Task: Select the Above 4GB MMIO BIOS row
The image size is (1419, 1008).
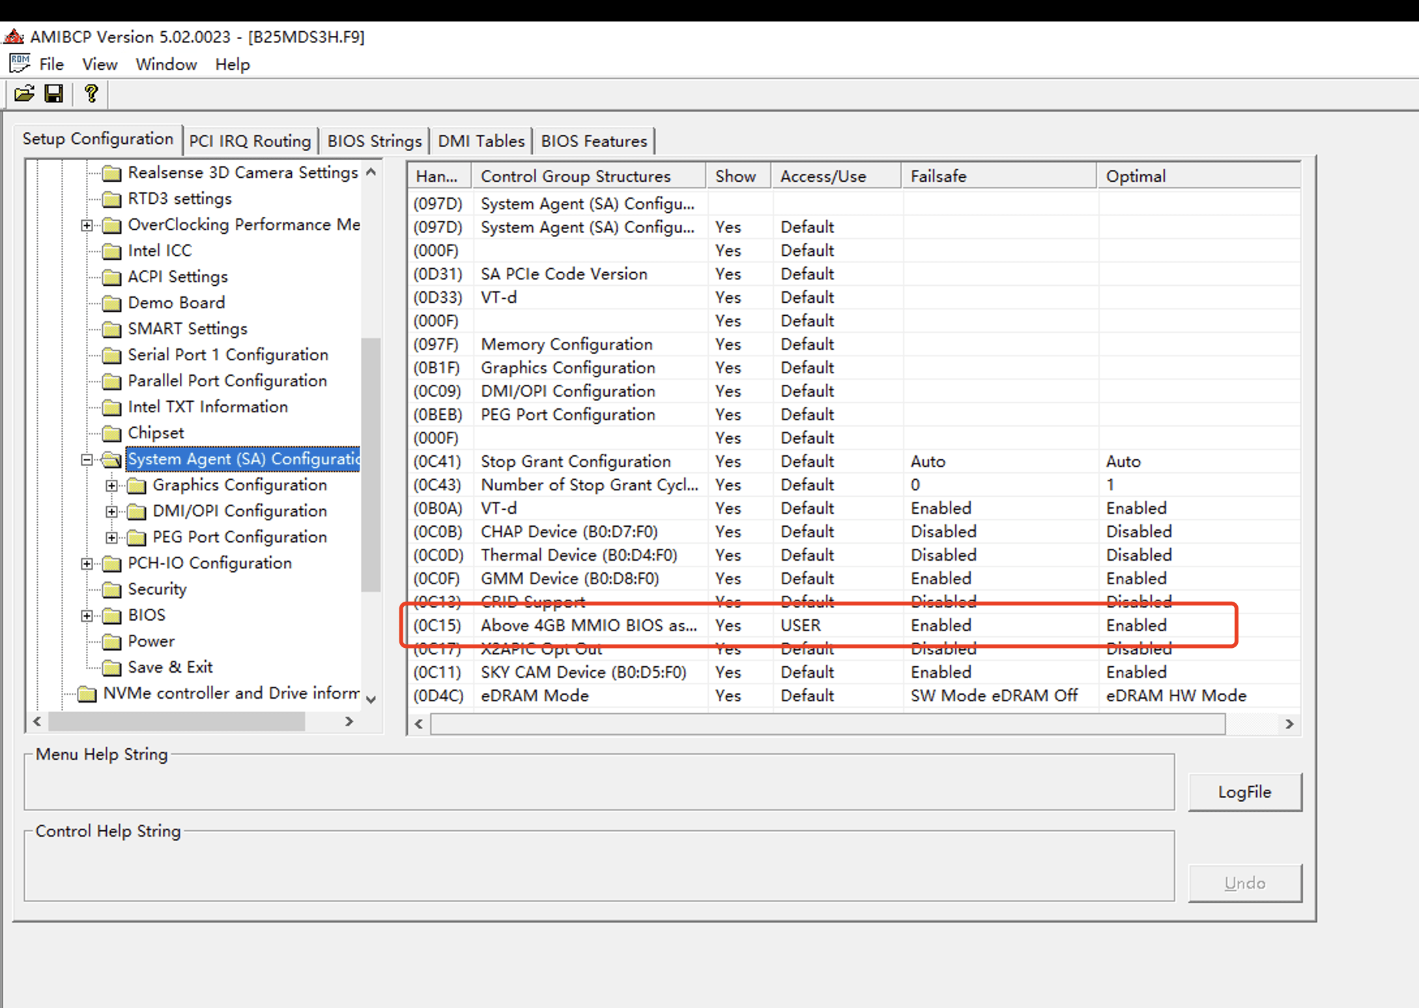Action: [588, 626]
